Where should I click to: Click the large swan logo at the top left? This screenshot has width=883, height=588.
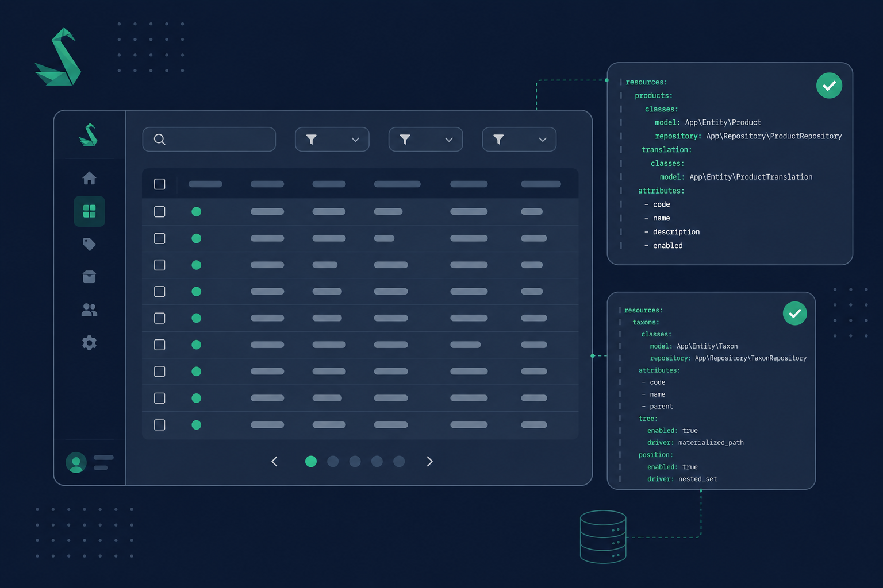(x=58, y=57)
